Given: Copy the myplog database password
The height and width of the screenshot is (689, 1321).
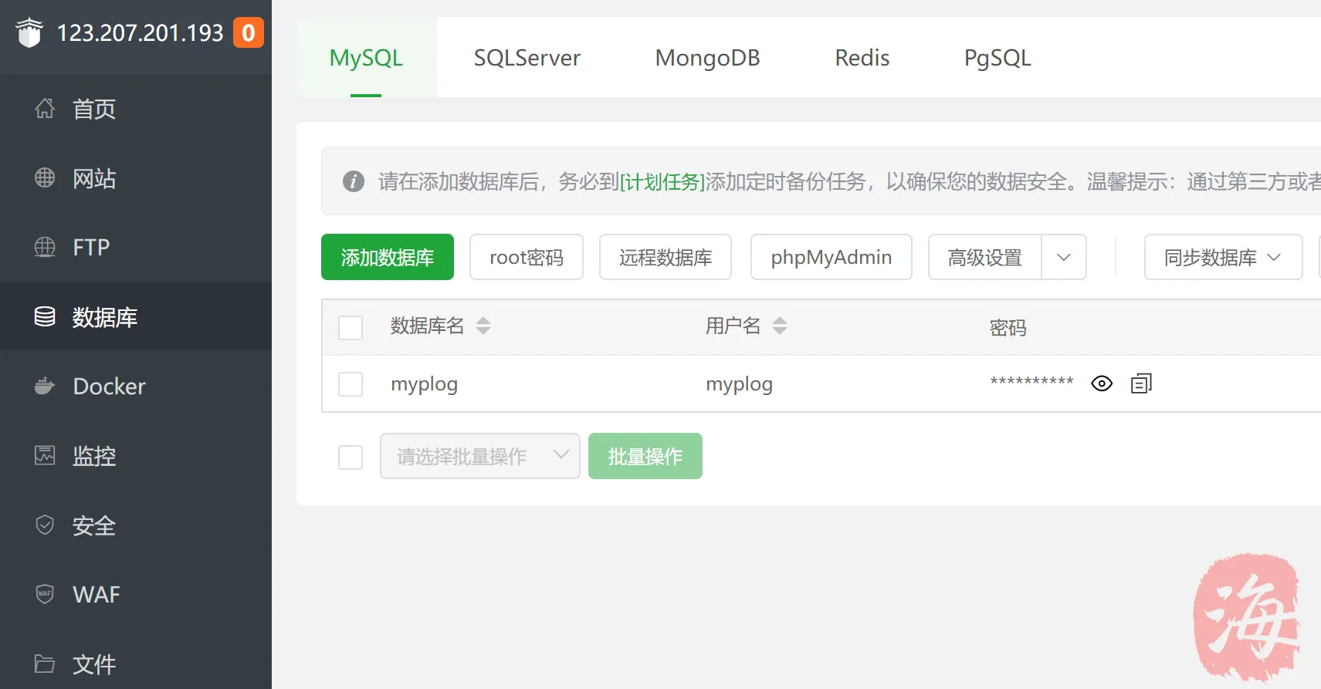Looking at the screenshot, I should (1140, 383).
